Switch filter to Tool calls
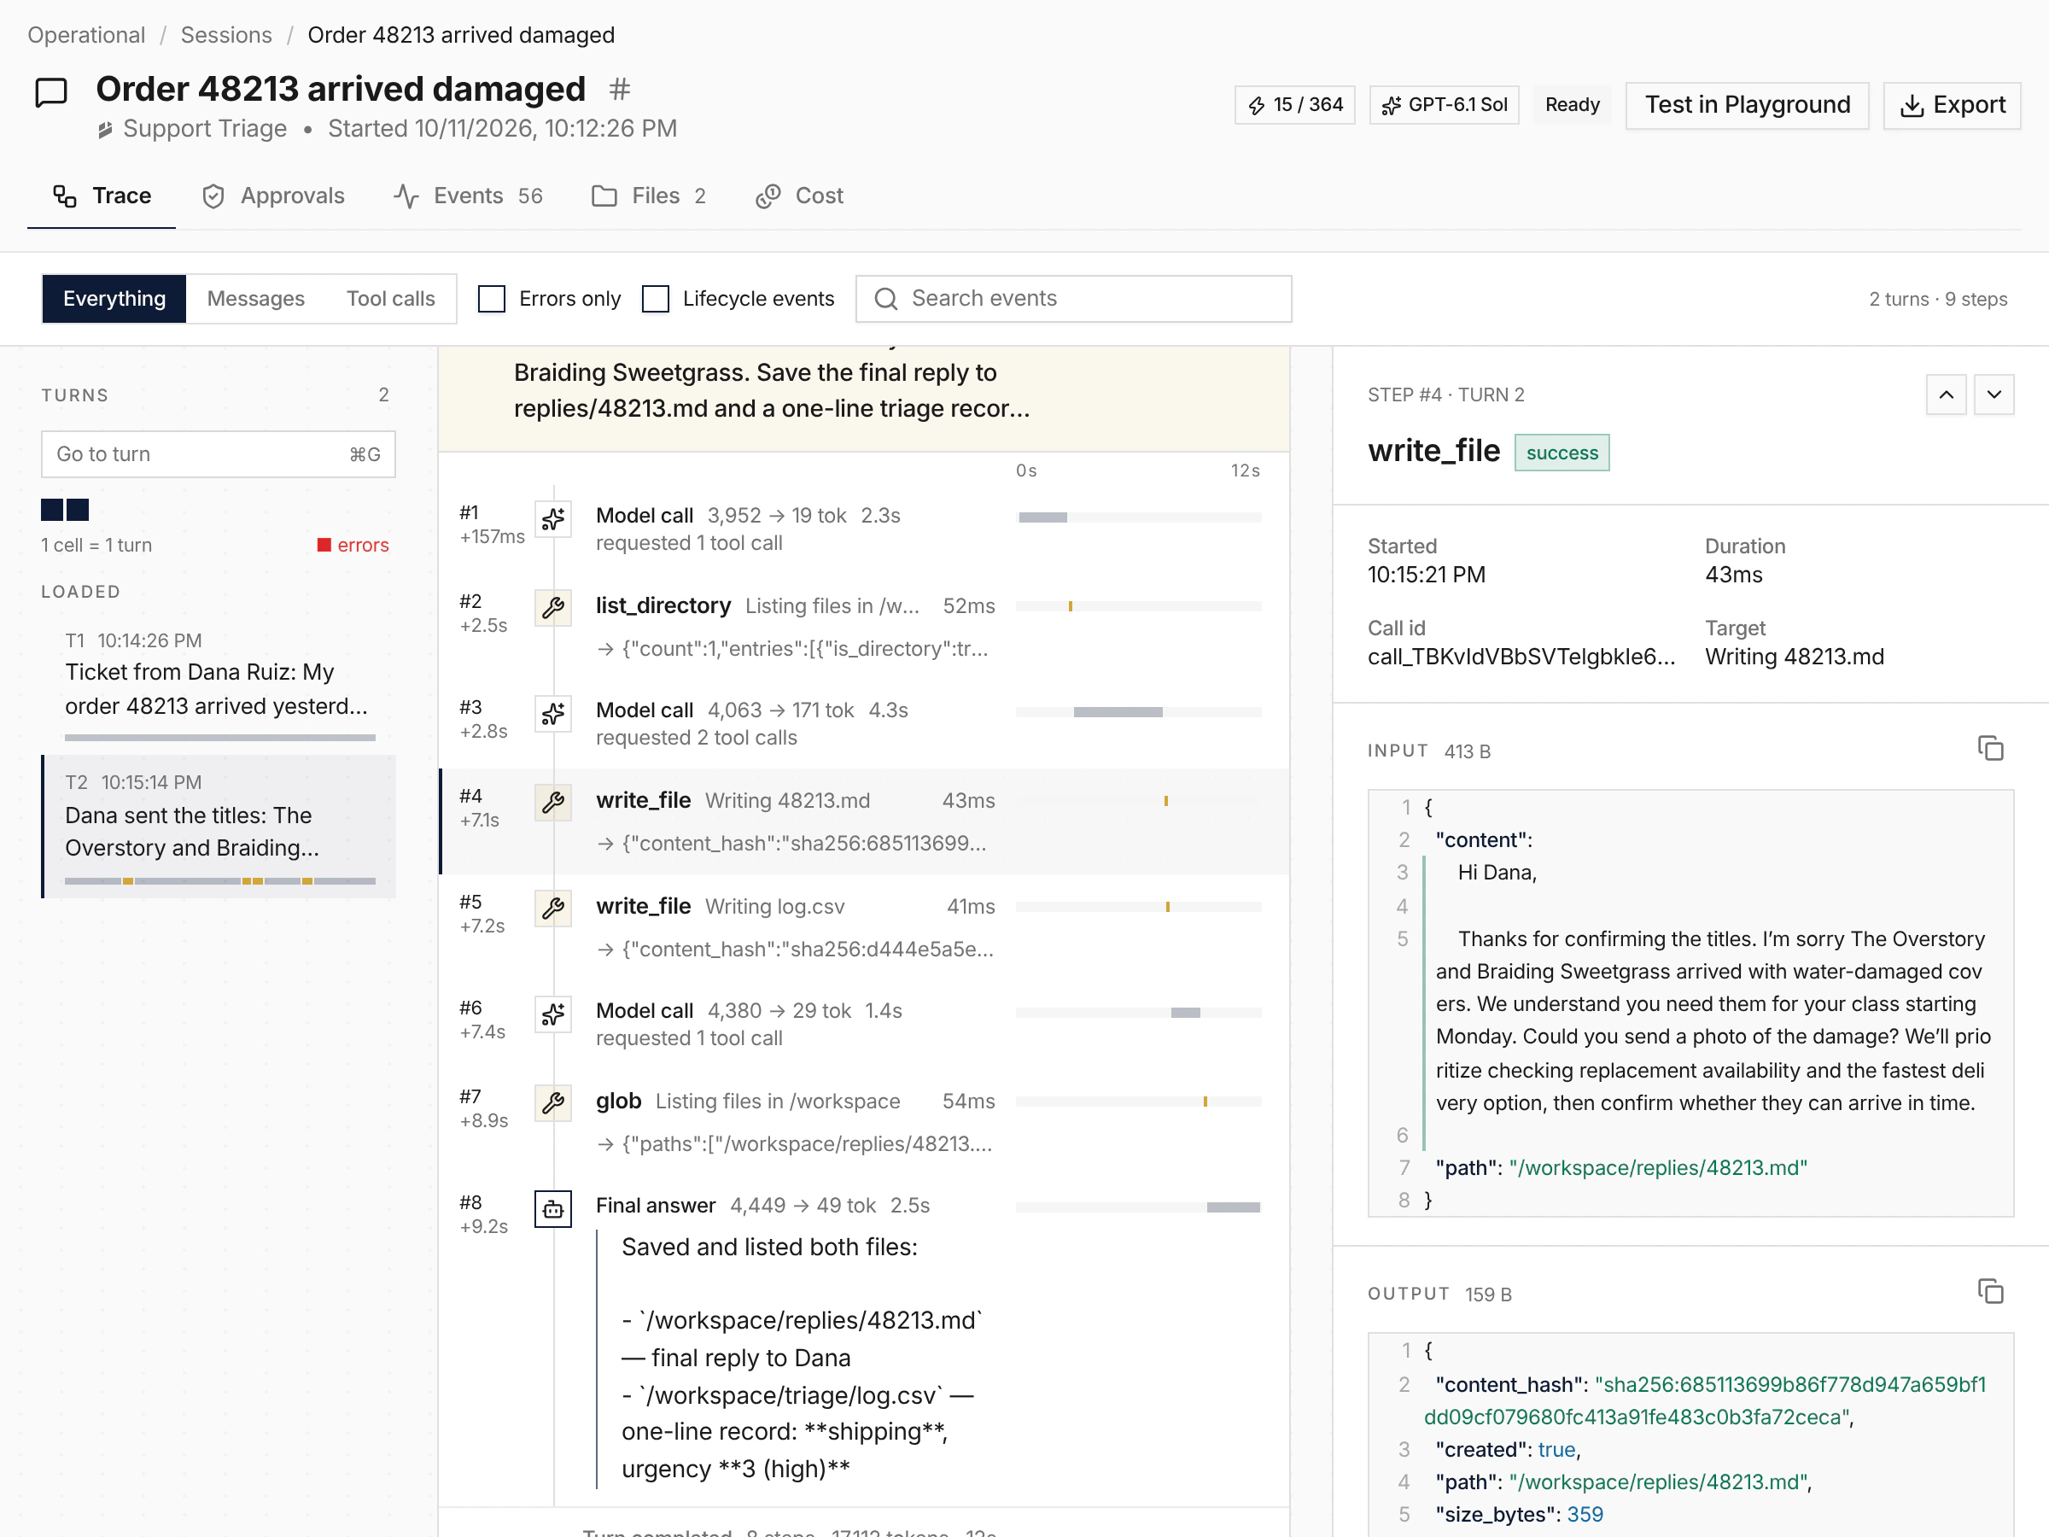Viewport: 2049px width, 1537px height. click(390, 298)
